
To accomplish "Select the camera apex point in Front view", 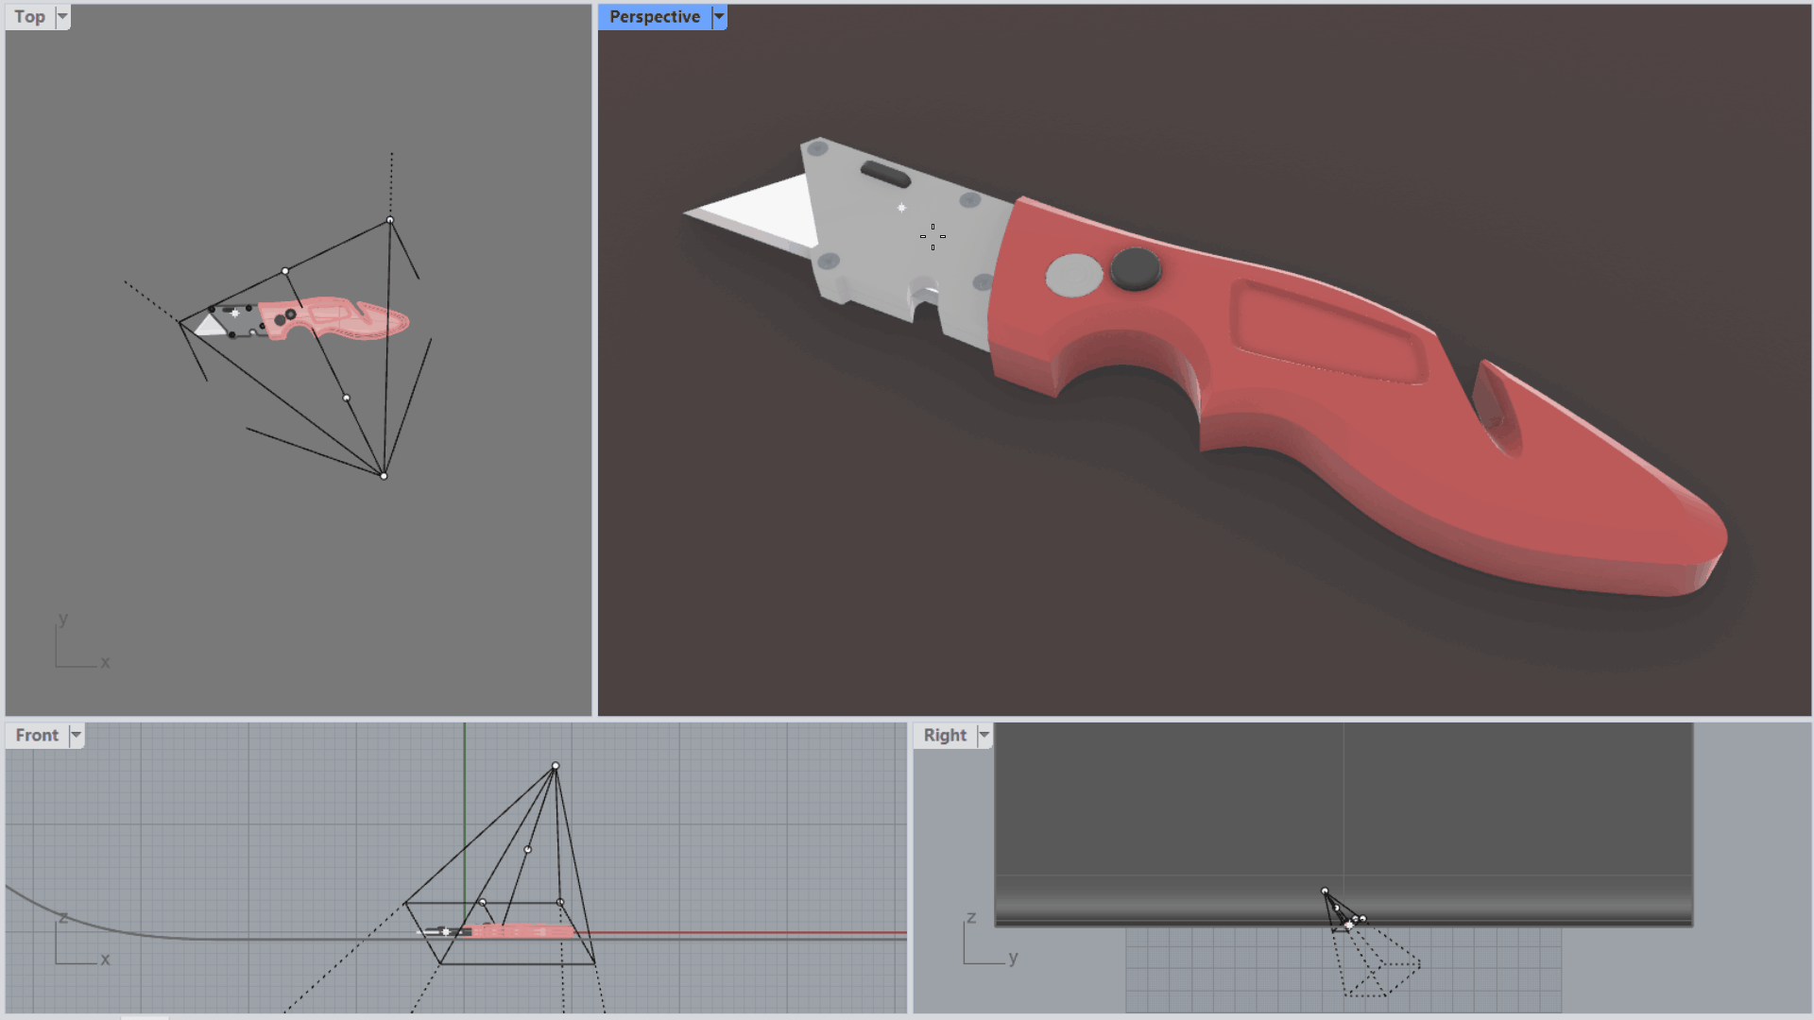I will tap(556, 766).
